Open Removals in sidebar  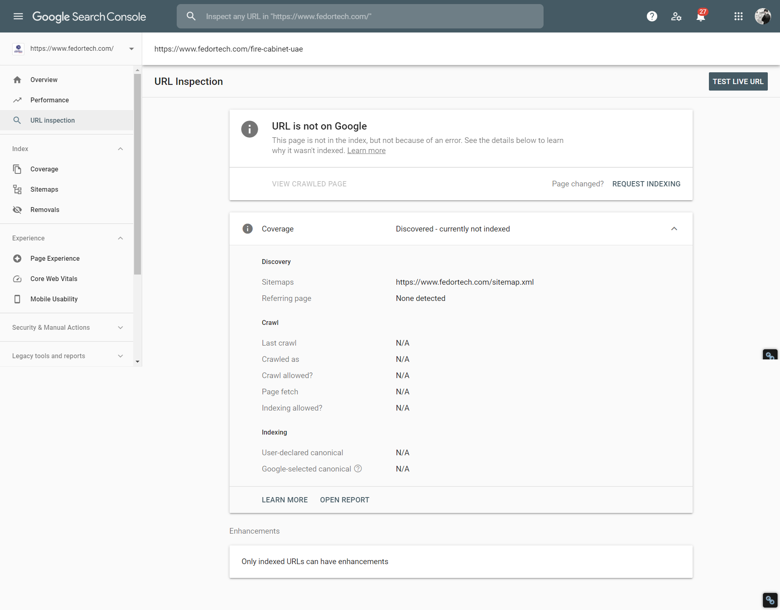pyautogui.click(x=67, y=210)
